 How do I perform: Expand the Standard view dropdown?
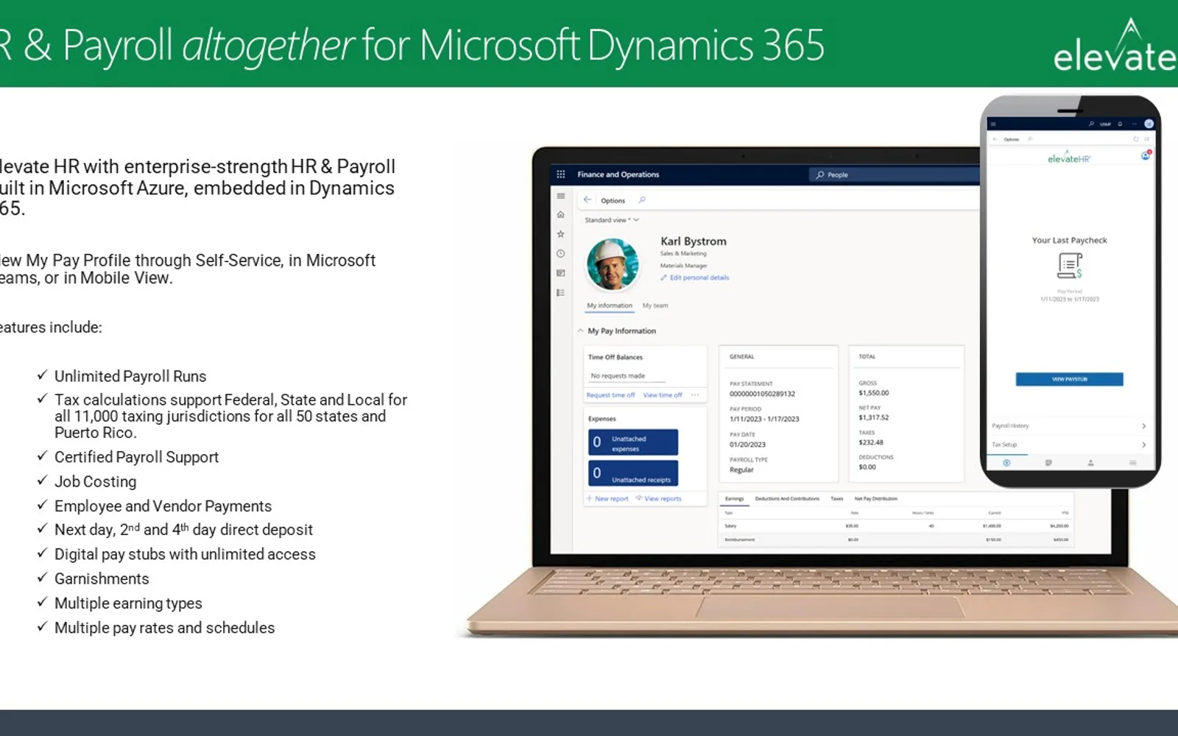(x=612, y=220)
